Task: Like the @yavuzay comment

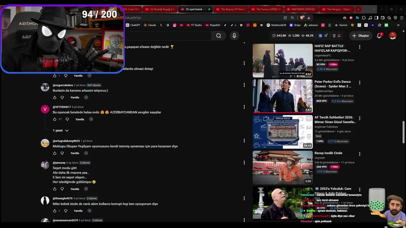Action: (55, 189)
